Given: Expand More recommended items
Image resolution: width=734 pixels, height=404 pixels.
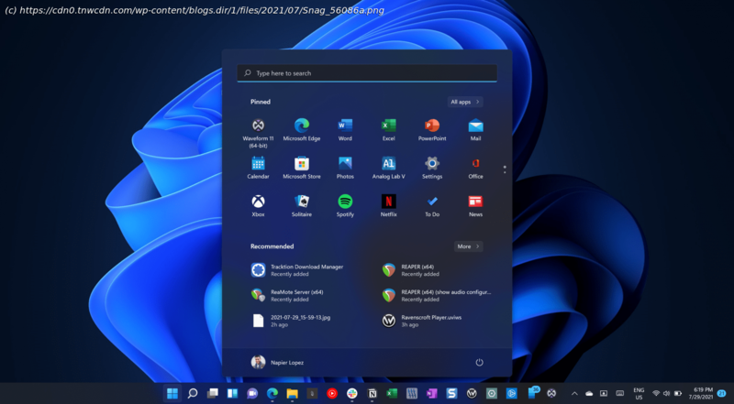Looking at the screenshot, I should [x=468, y=246].
